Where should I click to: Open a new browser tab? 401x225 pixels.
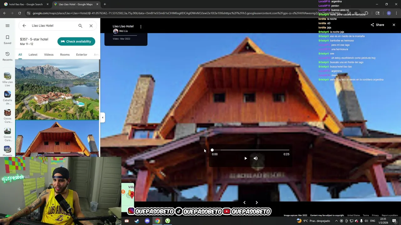click(x=105, y=4)
